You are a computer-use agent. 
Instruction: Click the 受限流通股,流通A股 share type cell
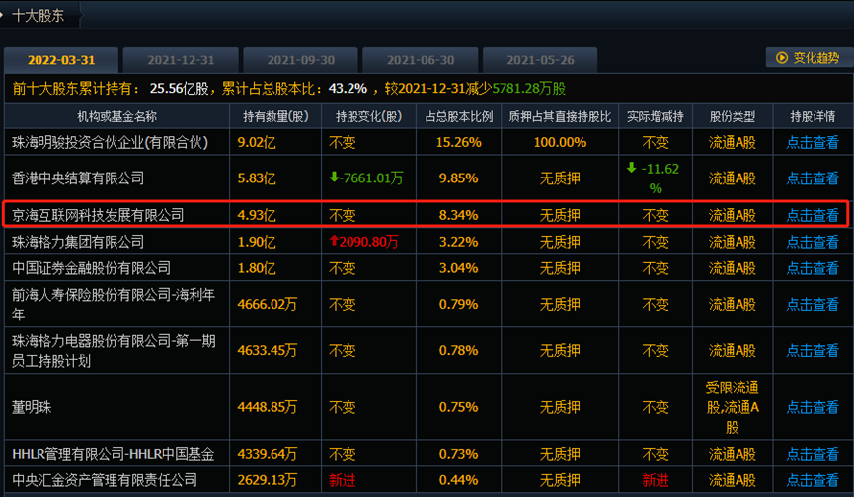733,407
